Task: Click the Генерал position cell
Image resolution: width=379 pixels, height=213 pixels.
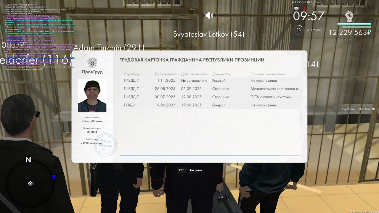Action: click(x=219, y=105)
